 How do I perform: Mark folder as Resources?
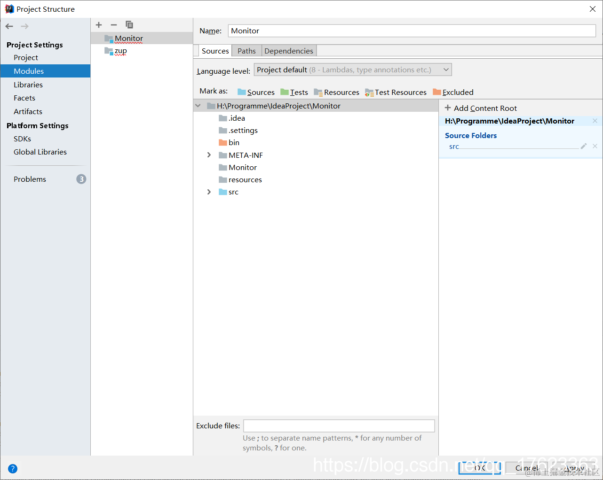[x=336, y=92]
